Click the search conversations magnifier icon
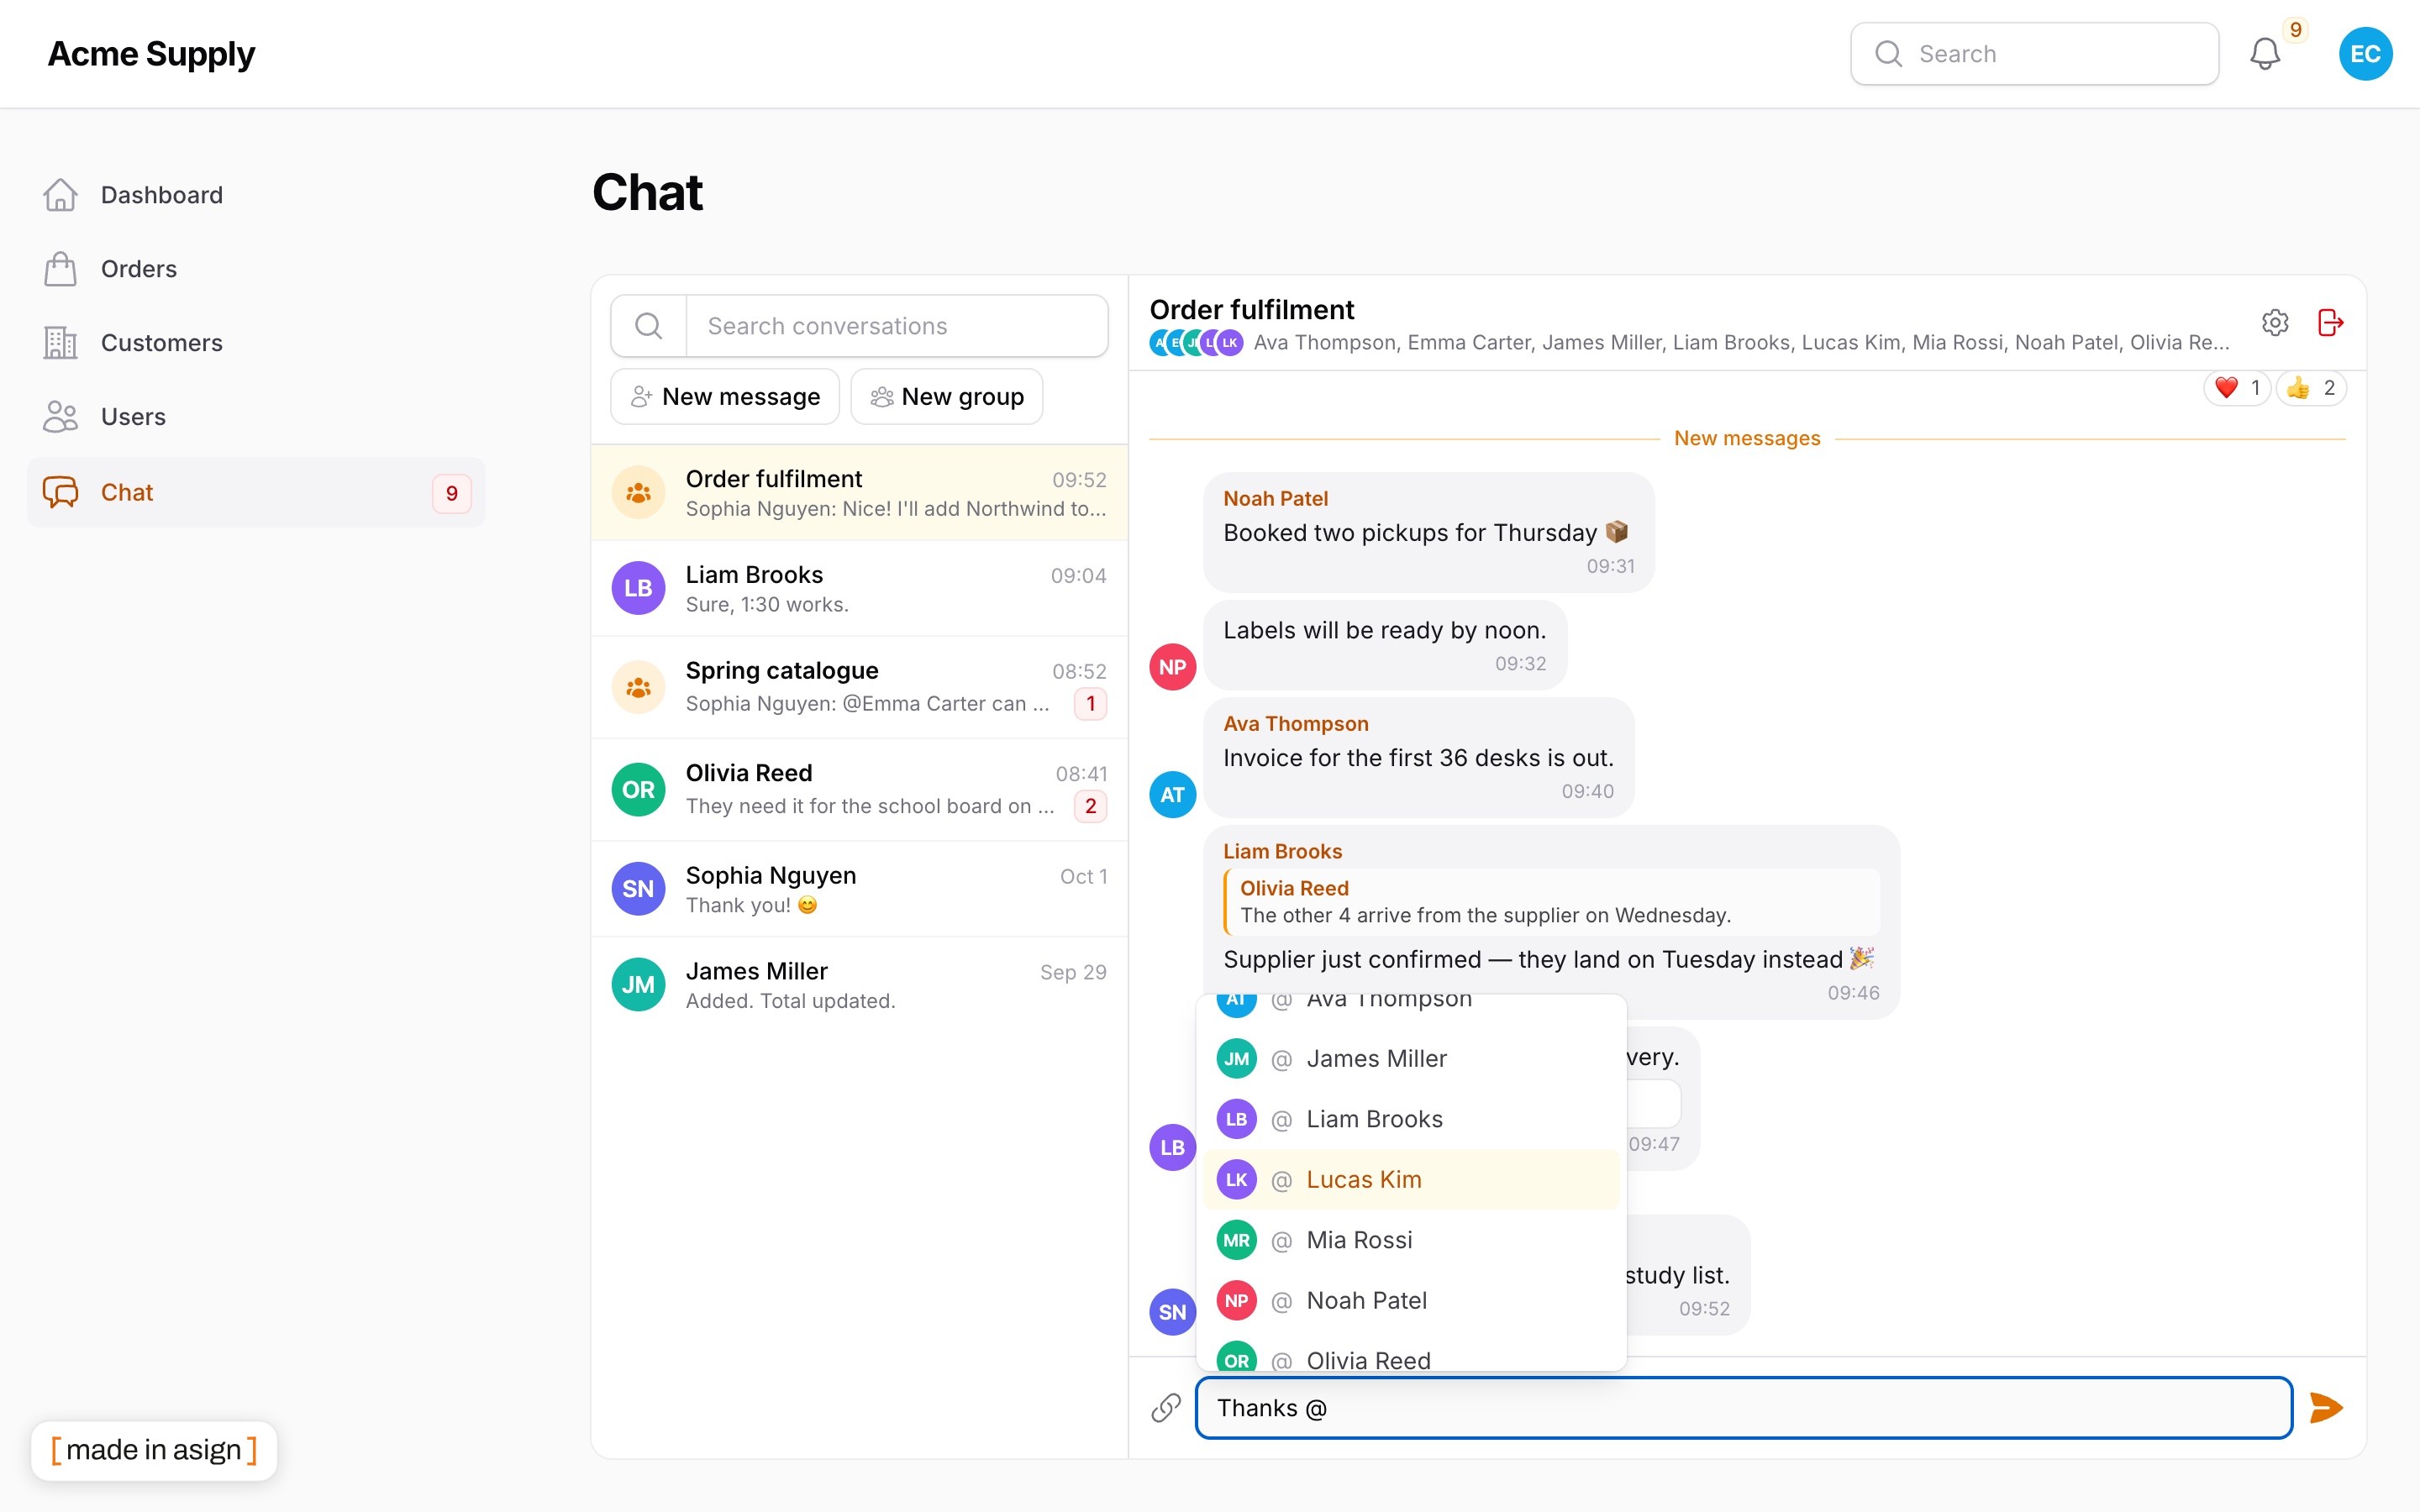Image resolution: width=2420 pixels, height=1512 pixels. [x=649, y=326]
